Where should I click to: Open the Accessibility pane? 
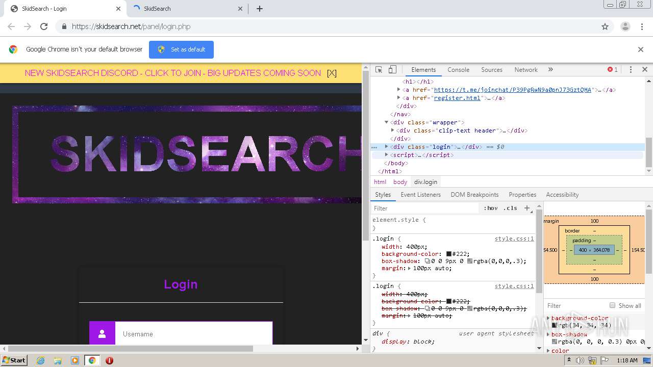click(x=562, y=195)
